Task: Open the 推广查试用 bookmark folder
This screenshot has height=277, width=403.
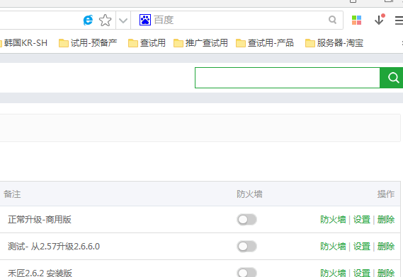Action: [x=200, y=43]
